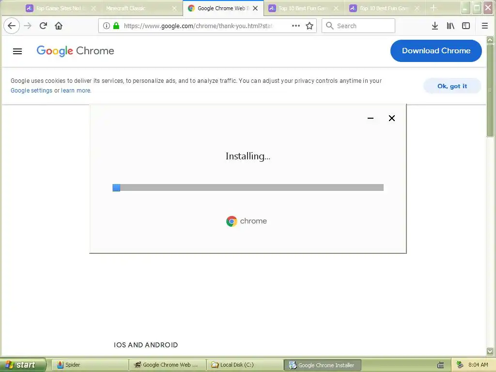Bookmark this page with the star
This screenshot has height=372, width=496.
click(x=310, y=26)
